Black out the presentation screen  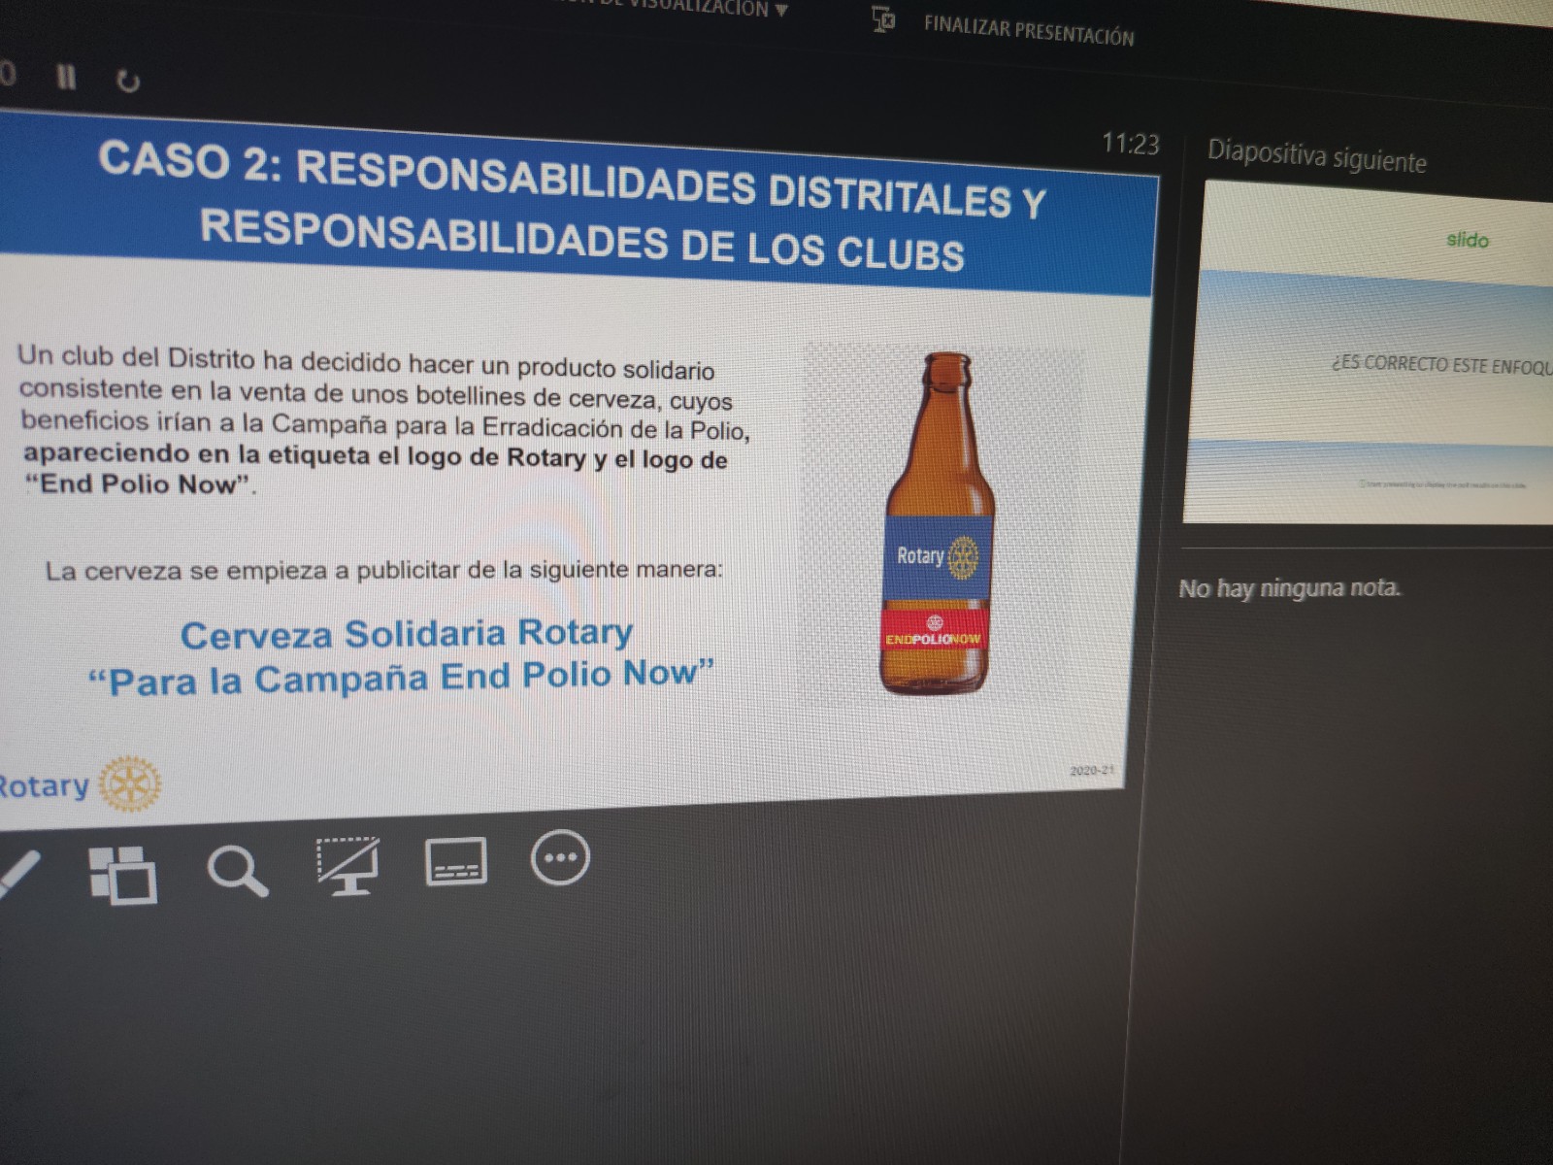pyautogui.click(x=347, y=864)
